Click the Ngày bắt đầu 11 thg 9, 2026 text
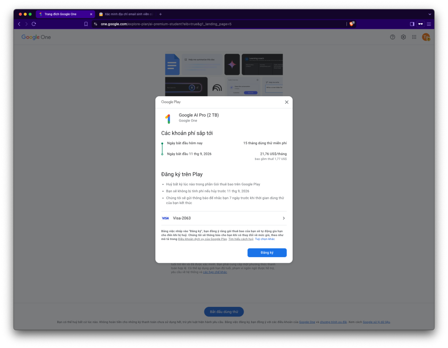Image resolution: width=448 pixels, height=348 pixels. pyautogui.click(x=189, y=154)
